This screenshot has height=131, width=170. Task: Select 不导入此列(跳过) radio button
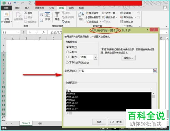tap(67, 62)
